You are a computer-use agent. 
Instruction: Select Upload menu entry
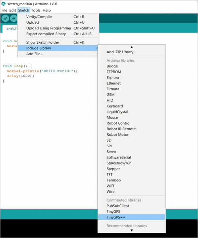point(58,22)
